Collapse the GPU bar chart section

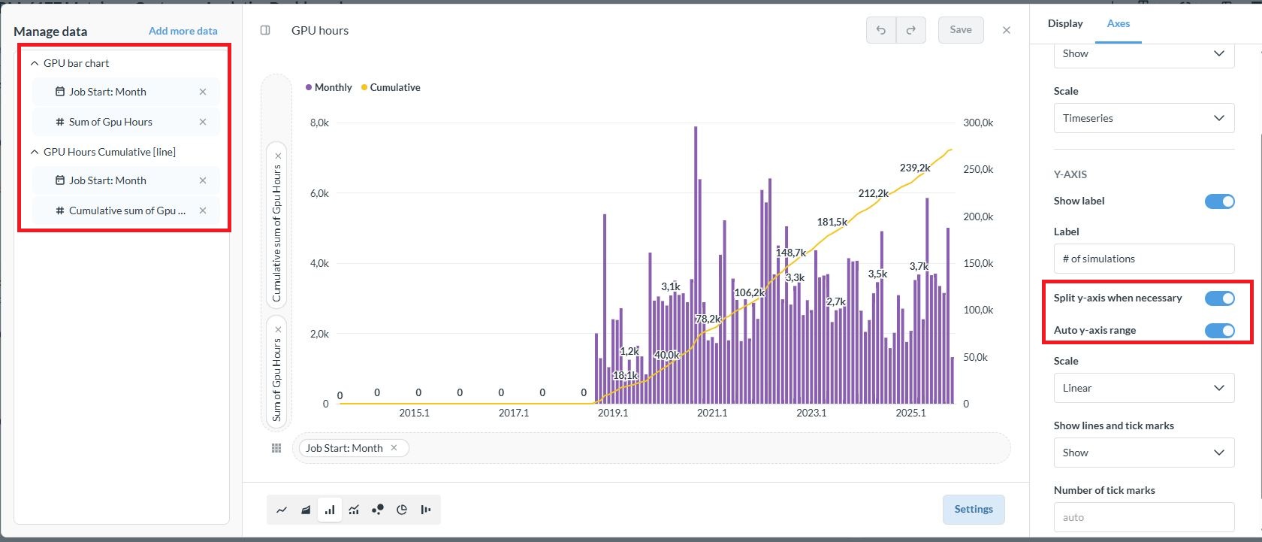(35, 64)
